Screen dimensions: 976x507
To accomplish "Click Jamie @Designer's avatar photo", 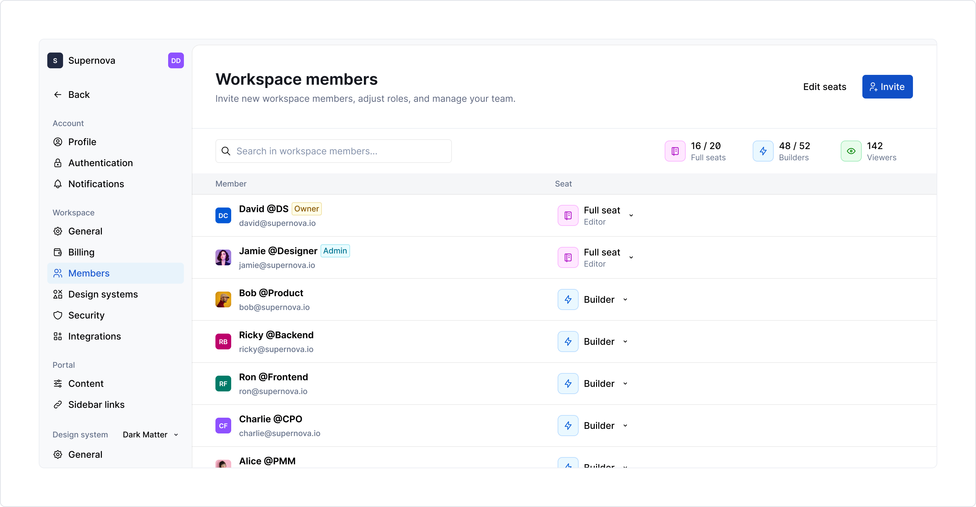I will click(x=223, y=258).
